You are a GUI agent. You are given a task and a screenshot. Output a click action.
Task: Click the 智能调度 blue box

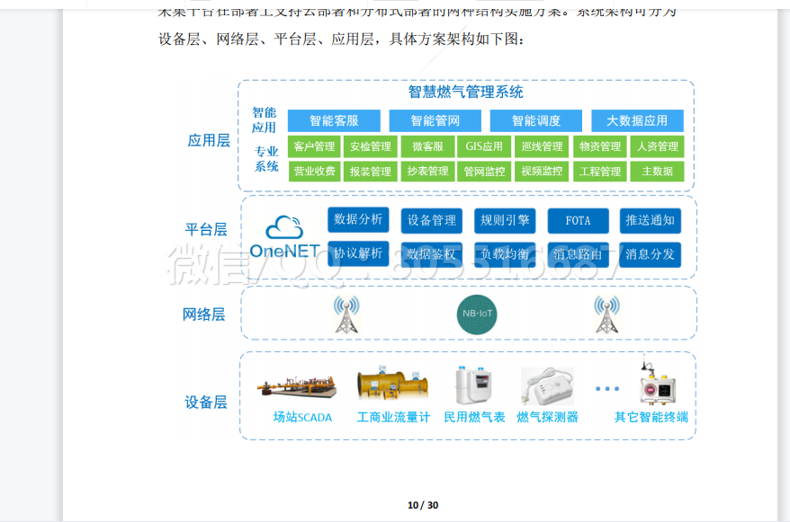536,120
